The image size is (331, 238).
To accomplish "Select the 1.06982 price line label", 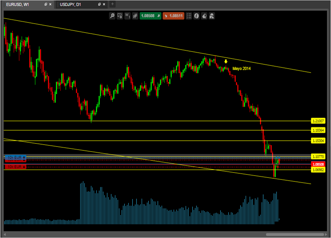I will coord(318,170).
